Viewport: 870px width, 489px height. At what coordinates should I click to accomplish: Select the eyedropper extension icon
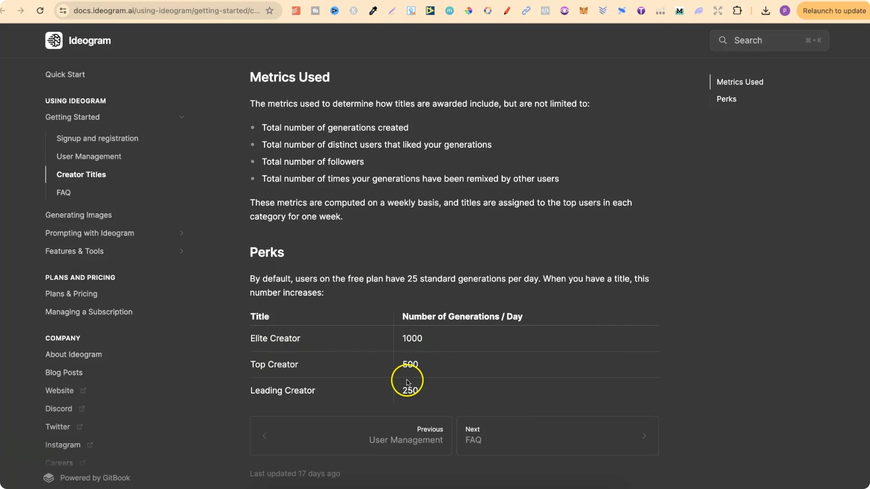pyautogui.click(x=373, y=10)
